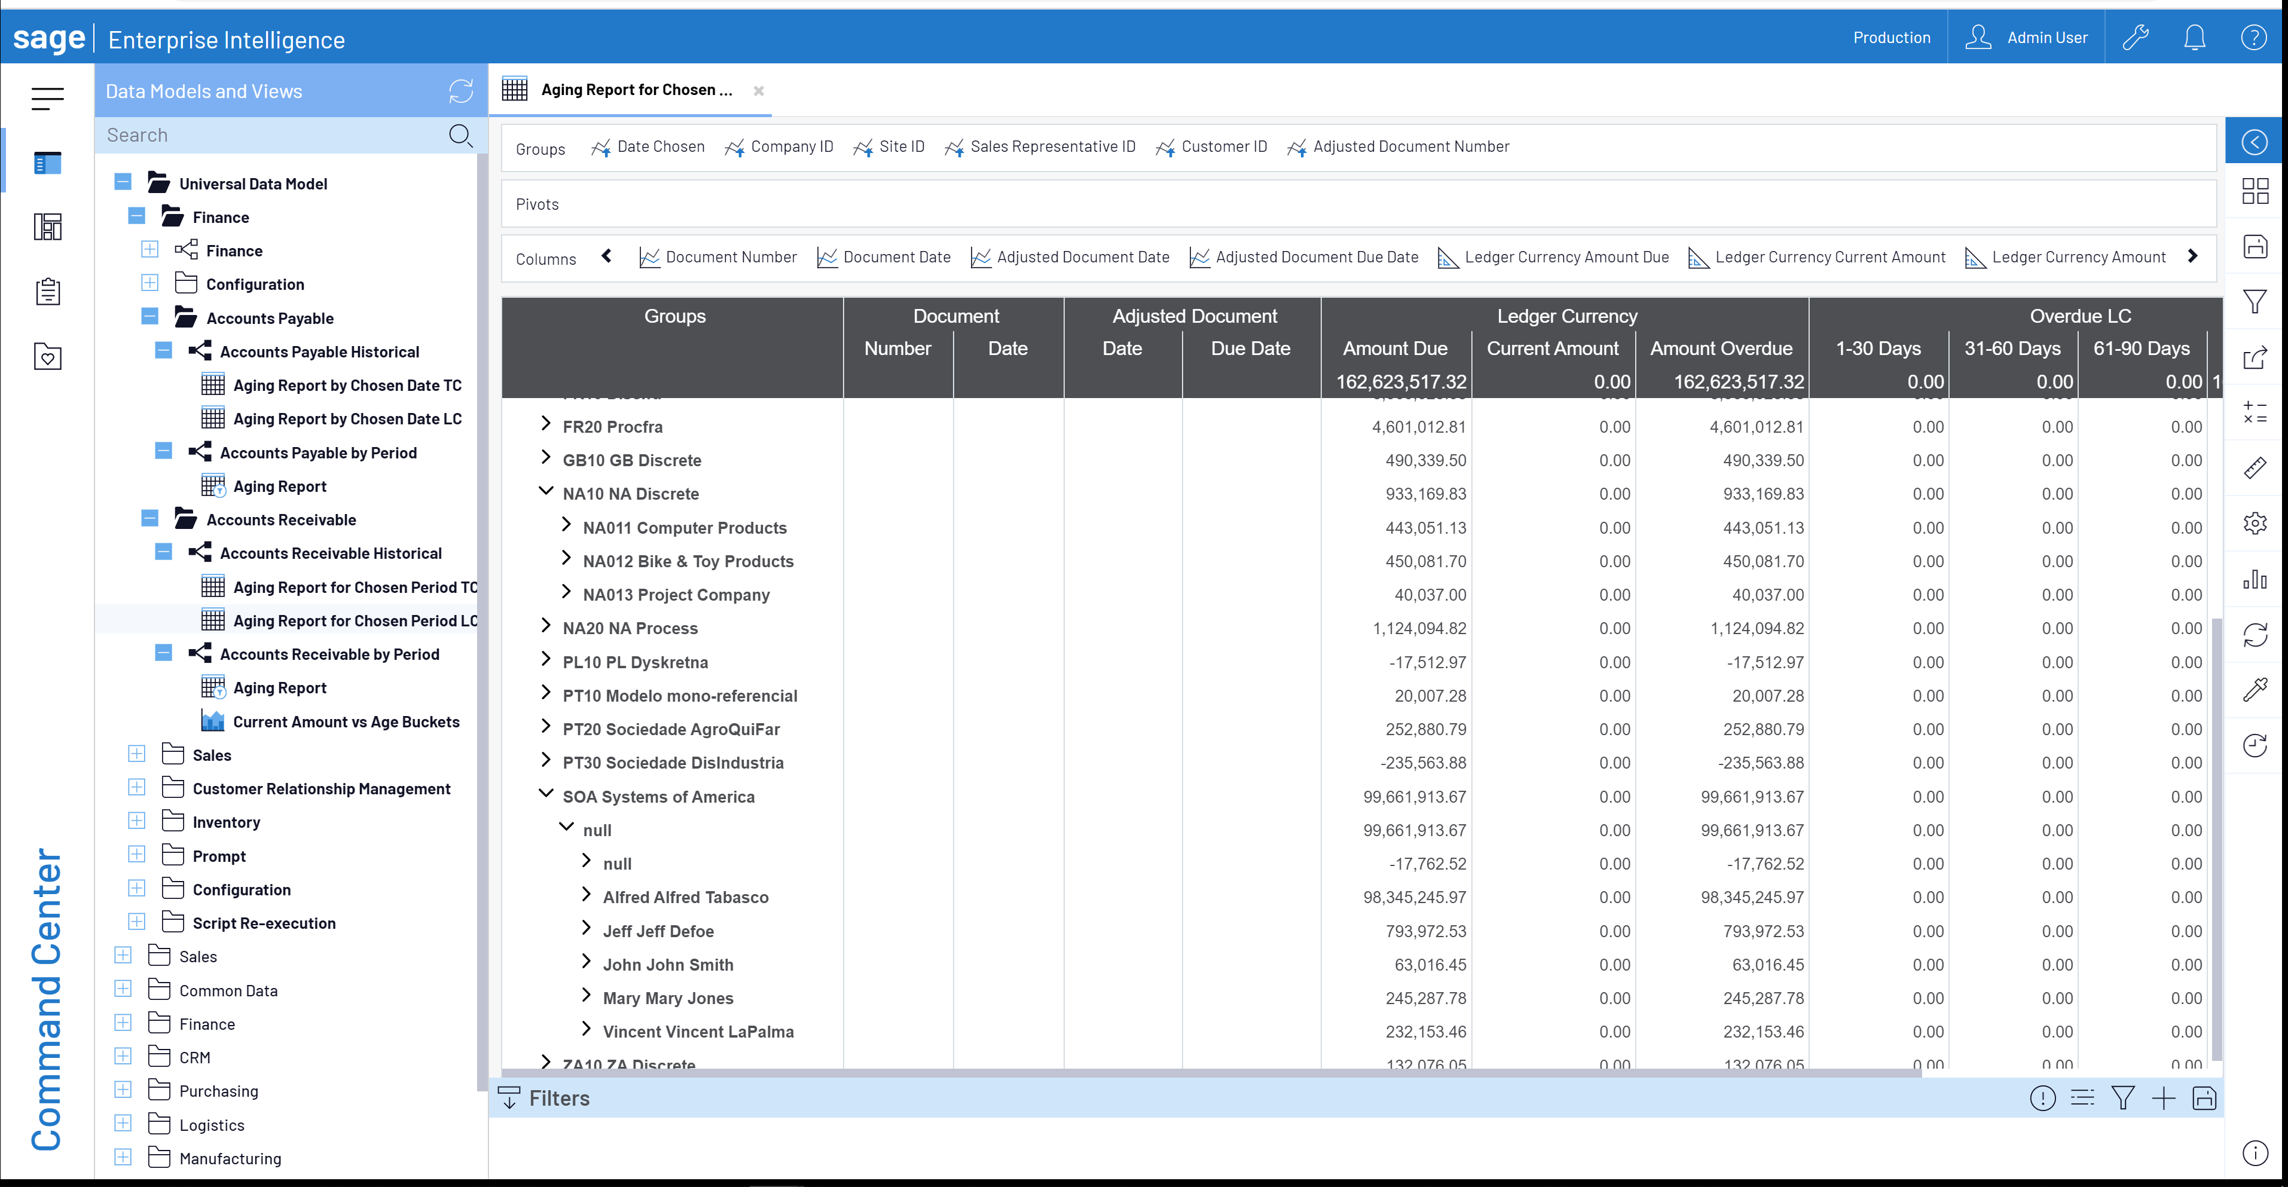The image size is (2288, 1187).
Task: Open the Production environment menu
Action: point(1891,37)
